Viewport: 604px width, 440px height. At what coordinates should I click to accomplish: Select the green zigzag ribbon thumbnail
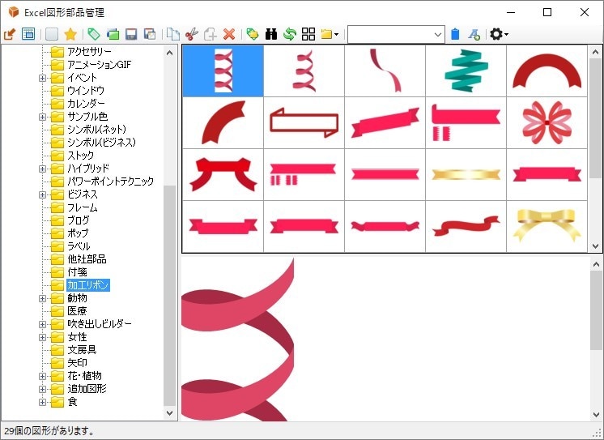466,70
